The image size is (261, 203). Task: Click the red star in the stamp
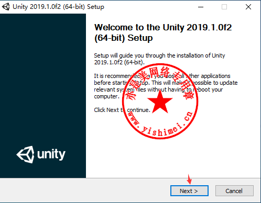coord(160,102)
